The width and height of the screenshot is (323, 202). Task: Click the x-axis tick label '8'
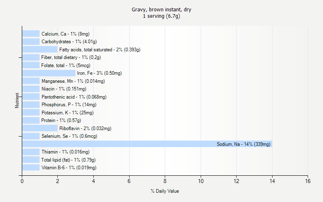(165, 181)
